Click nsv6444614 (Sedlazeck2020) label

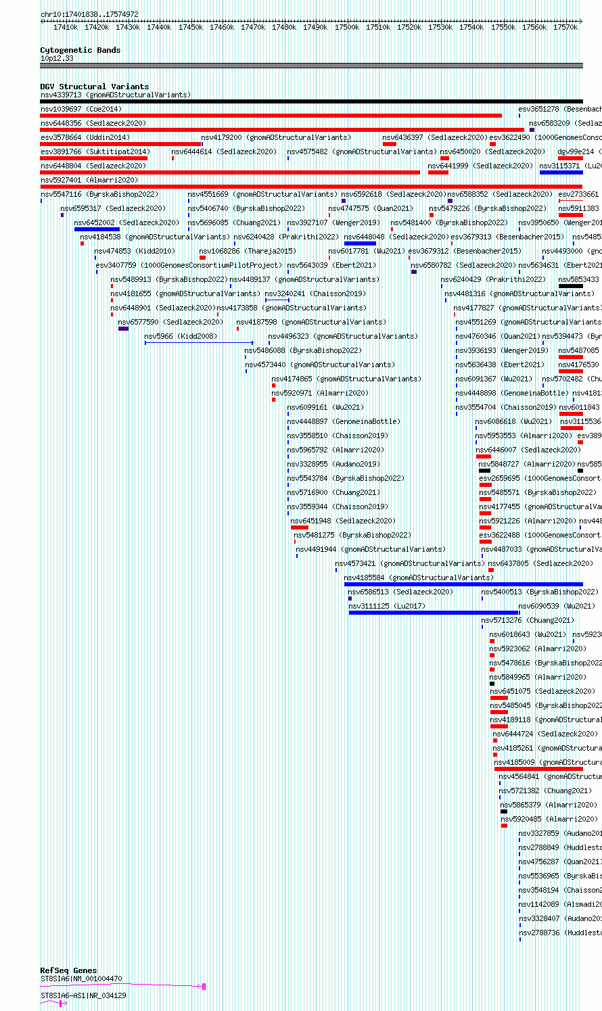tap(225, 151)
